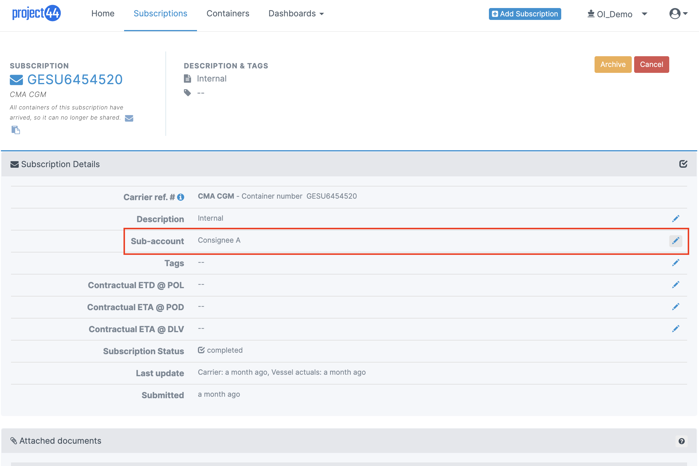699x466 pixels.
Task: Click the description document icon
Action: 187,79
